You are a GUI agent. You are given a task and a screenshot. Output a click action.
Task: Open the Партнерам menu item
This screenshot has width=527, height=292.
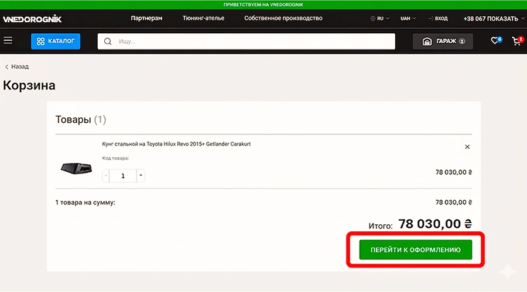[146, 18]
